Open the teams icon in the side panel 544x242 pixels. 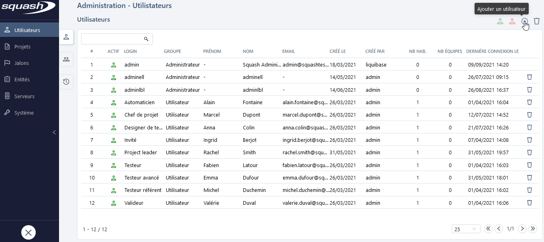click(x=66, y=59)
